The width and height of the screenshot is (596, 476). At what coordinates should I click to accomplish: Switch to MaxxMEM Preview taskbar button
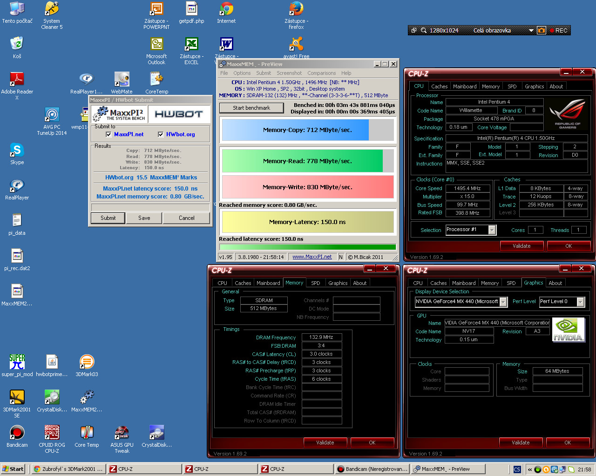448,469
